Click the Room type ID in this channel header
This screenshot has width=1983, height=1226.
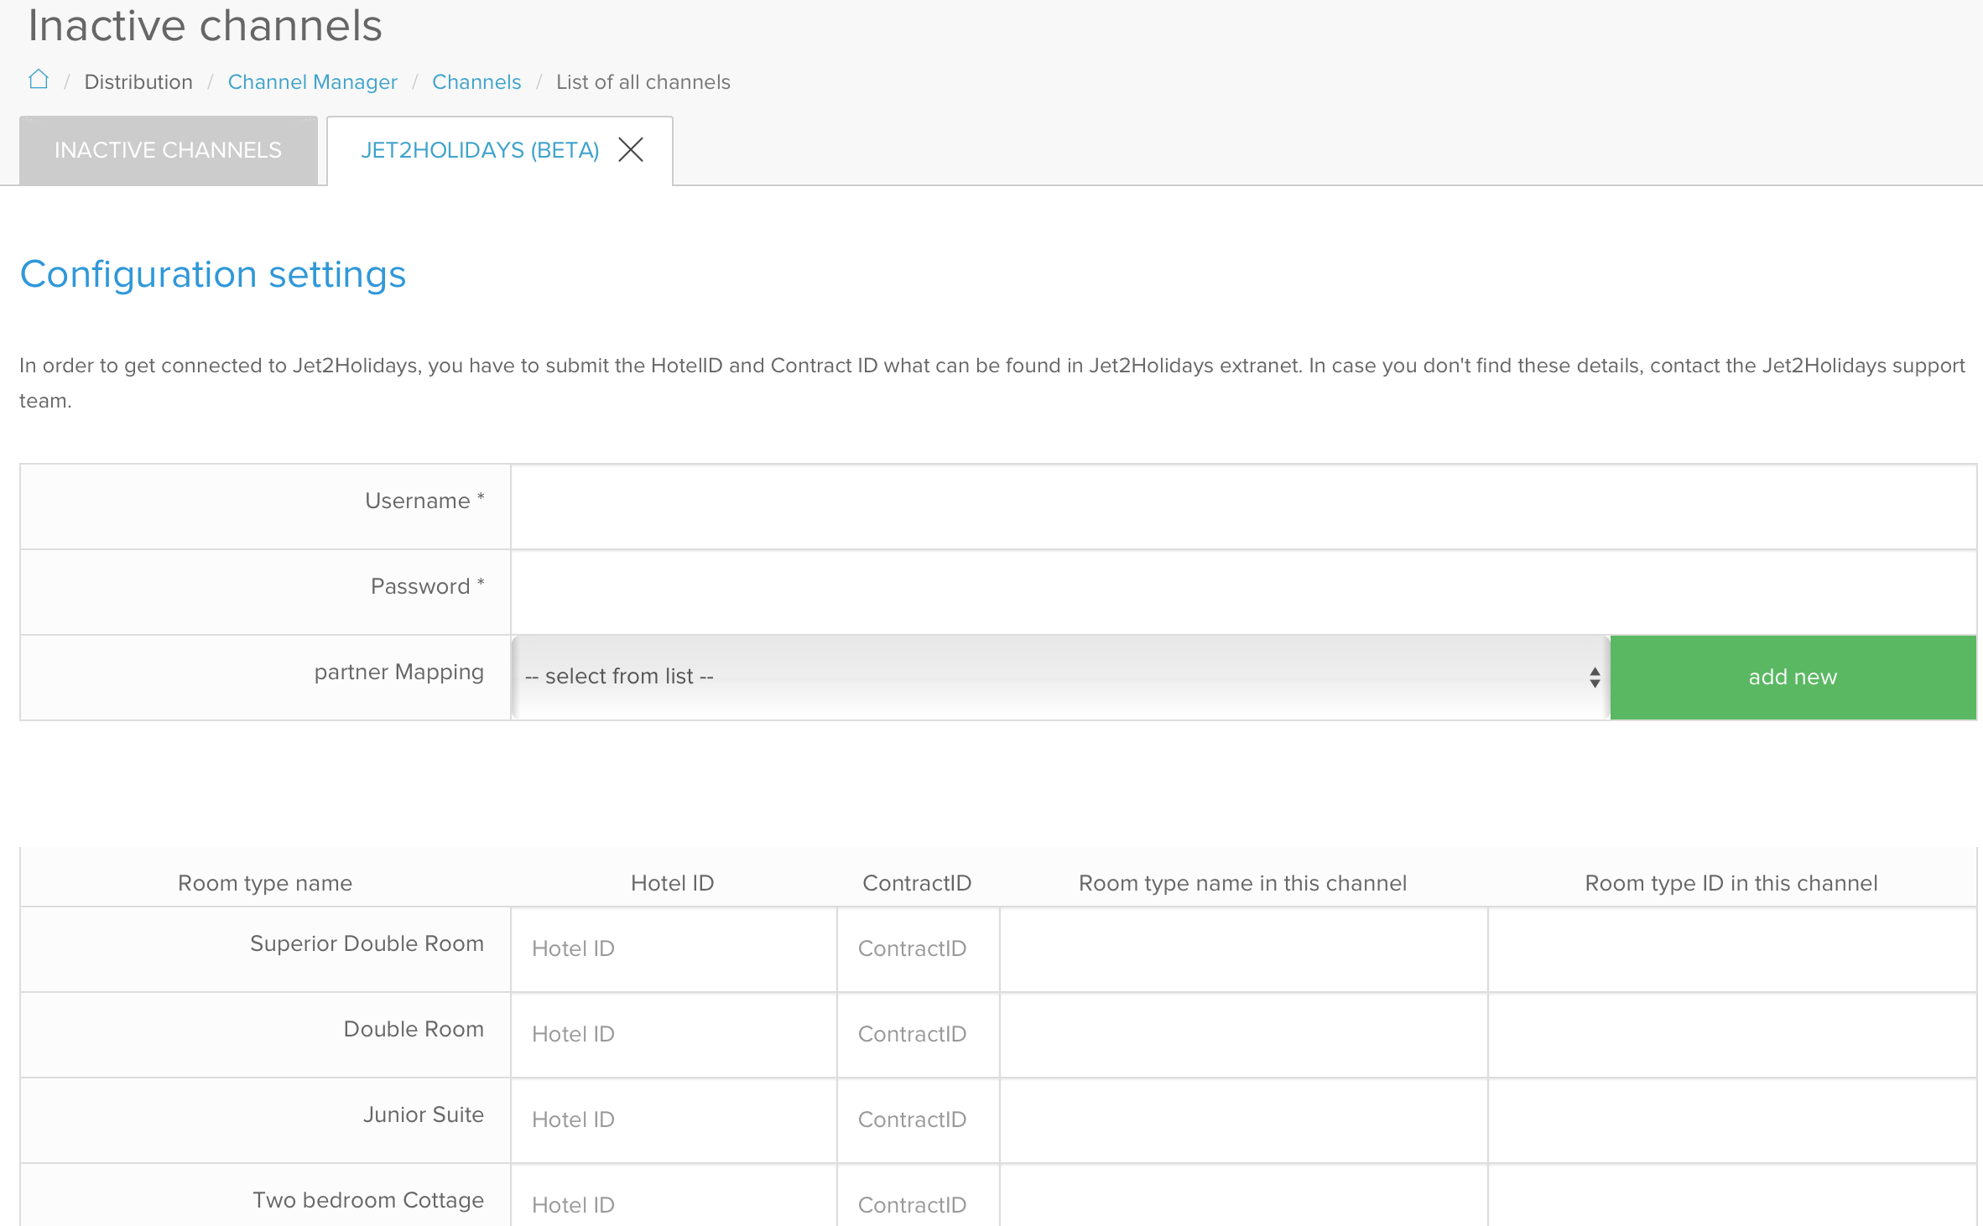pyautogui.click(x=1731, y=883)
